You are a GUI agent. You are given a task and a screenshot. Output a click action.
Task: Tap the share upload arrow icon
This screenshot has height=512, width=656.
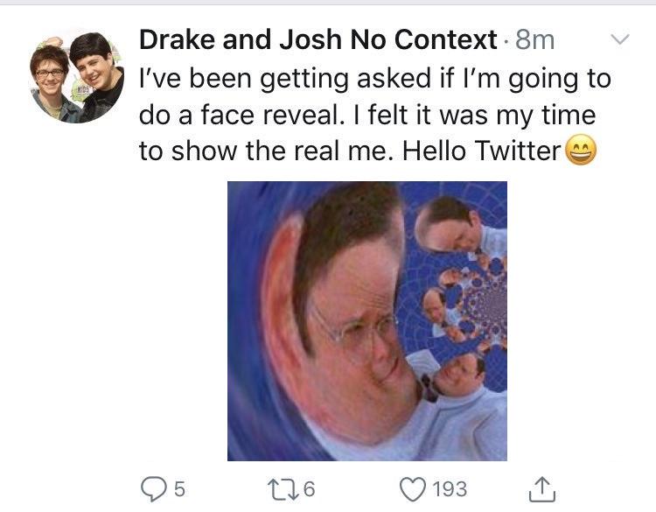(x=542, y=487)
